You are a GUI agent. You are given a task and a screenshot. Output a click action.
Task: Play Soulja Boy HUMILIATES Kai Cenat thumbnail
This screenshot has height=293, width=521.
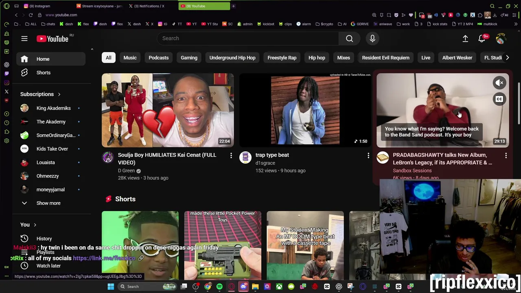(168, 110)
